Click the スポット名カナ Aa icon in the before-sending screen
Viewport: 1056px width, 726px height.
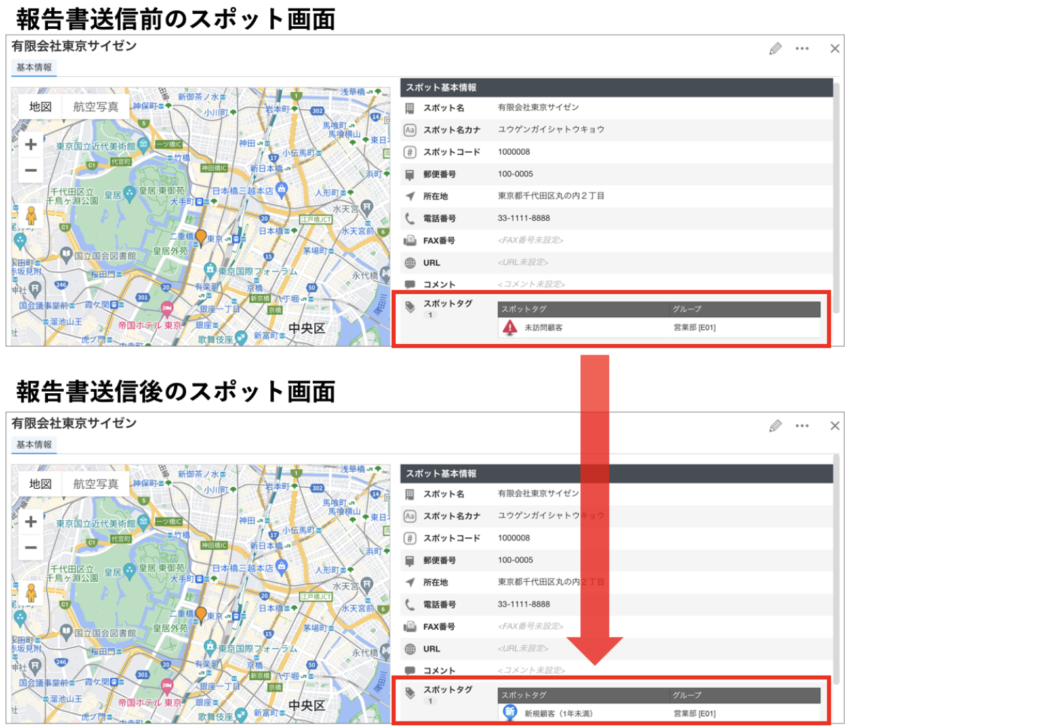[x=410, y=130]
